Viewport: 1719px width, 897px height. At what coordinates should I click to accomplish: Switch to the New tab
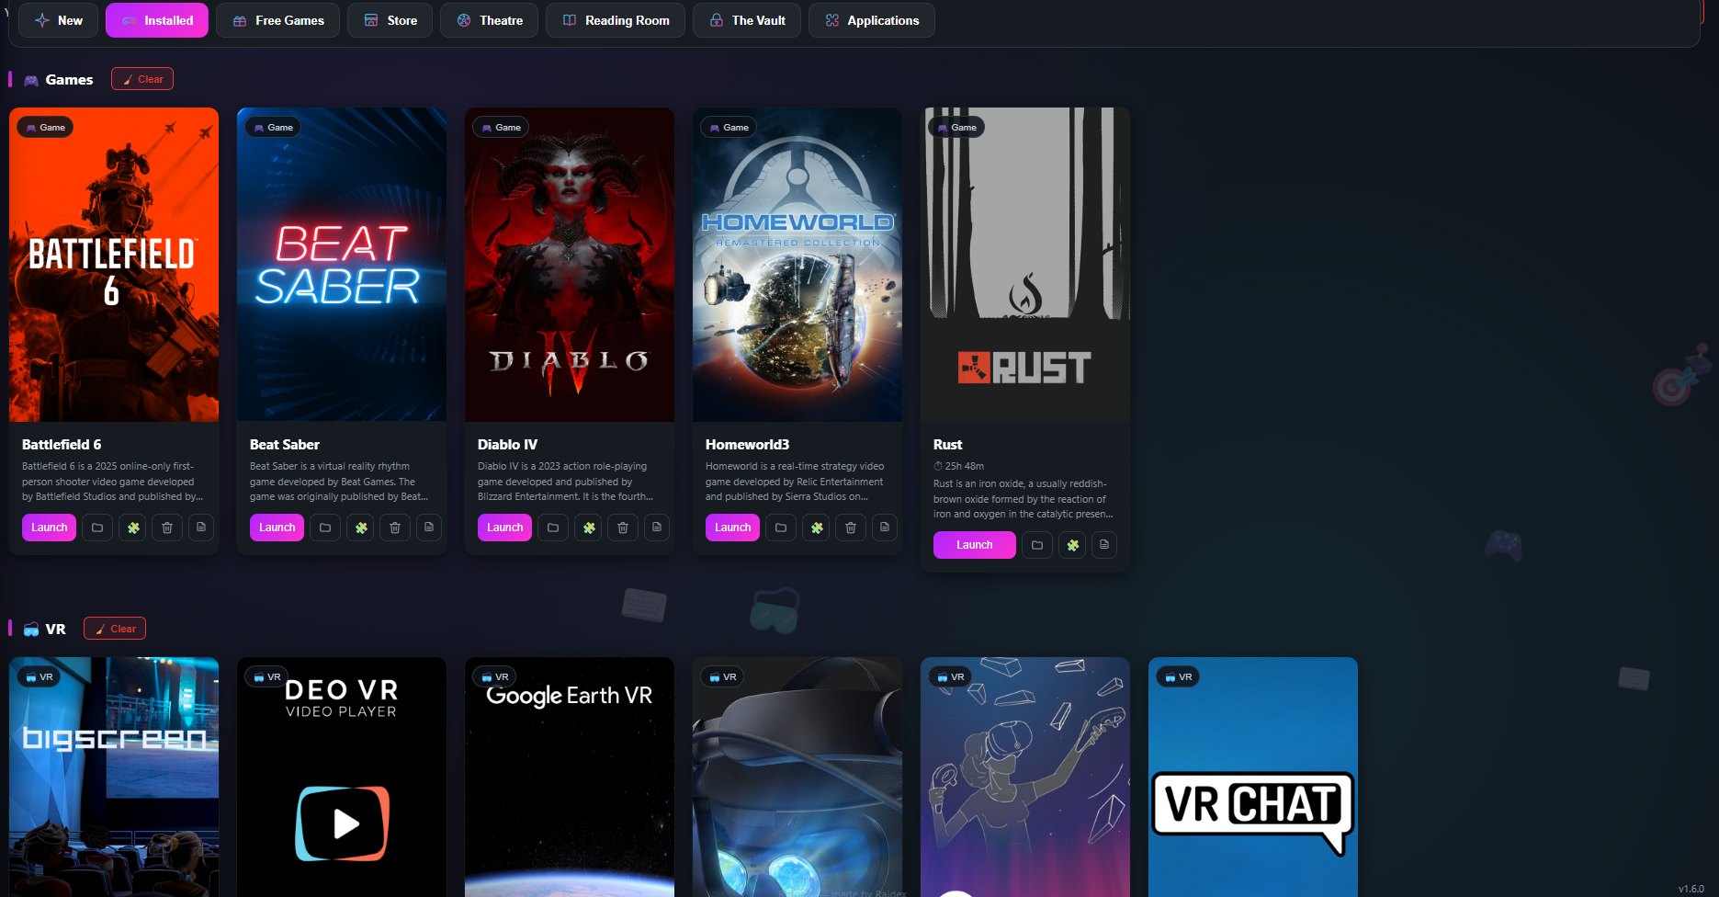(x=59, y=20)
